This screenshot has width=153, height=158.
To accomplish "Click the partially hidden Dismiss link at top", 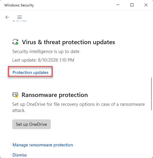I will pyautogui.click(x=20, y=21).
